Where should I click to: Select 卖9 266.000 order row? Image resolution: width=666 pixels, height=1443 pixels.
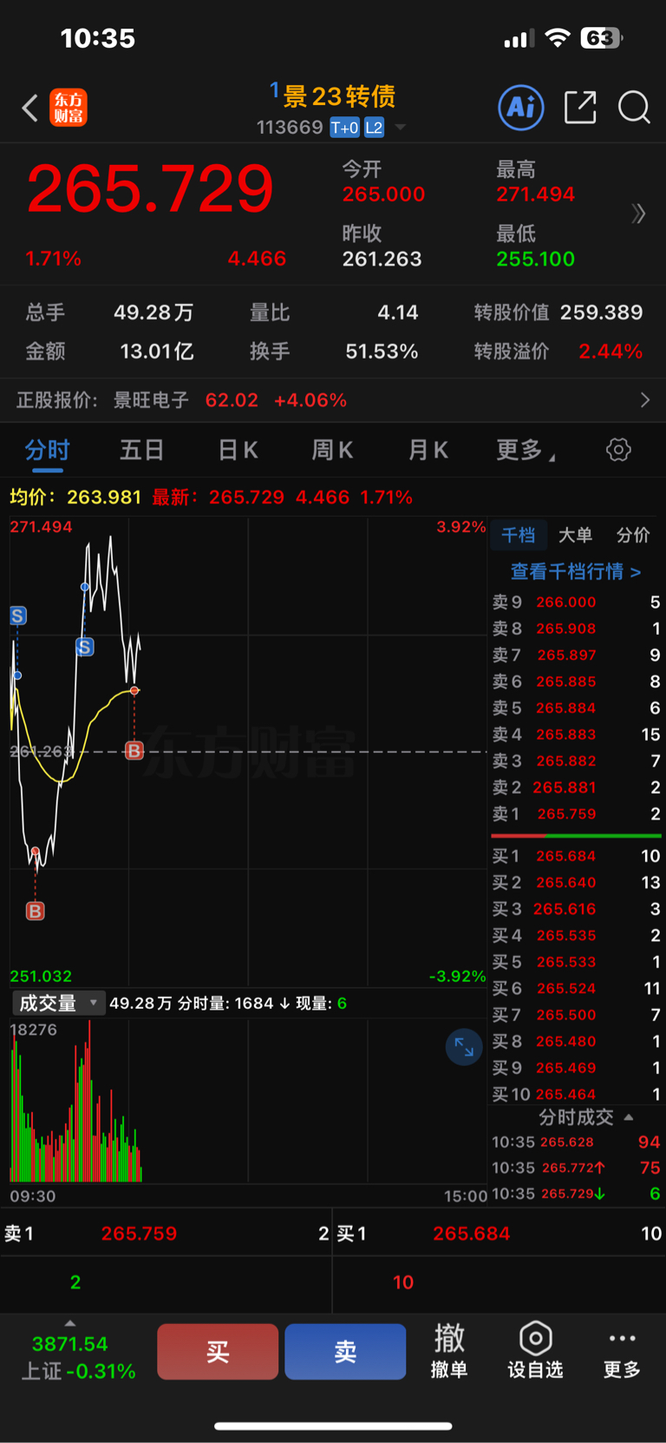[576, 602]
